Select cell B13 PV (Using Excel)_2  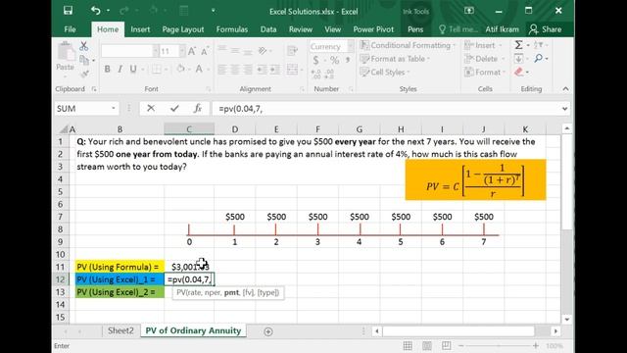120,292
